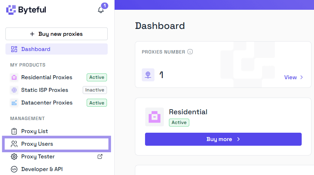
Task: Click the Static ISP Proxies icon
Action: 14,90
